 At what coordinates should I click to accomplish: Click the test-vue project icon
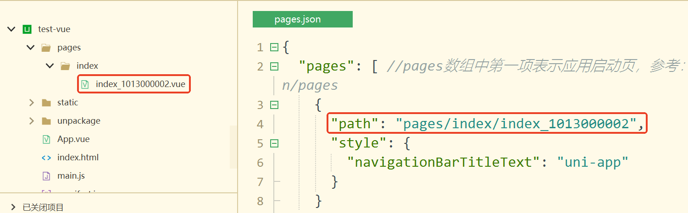[27, 29]
